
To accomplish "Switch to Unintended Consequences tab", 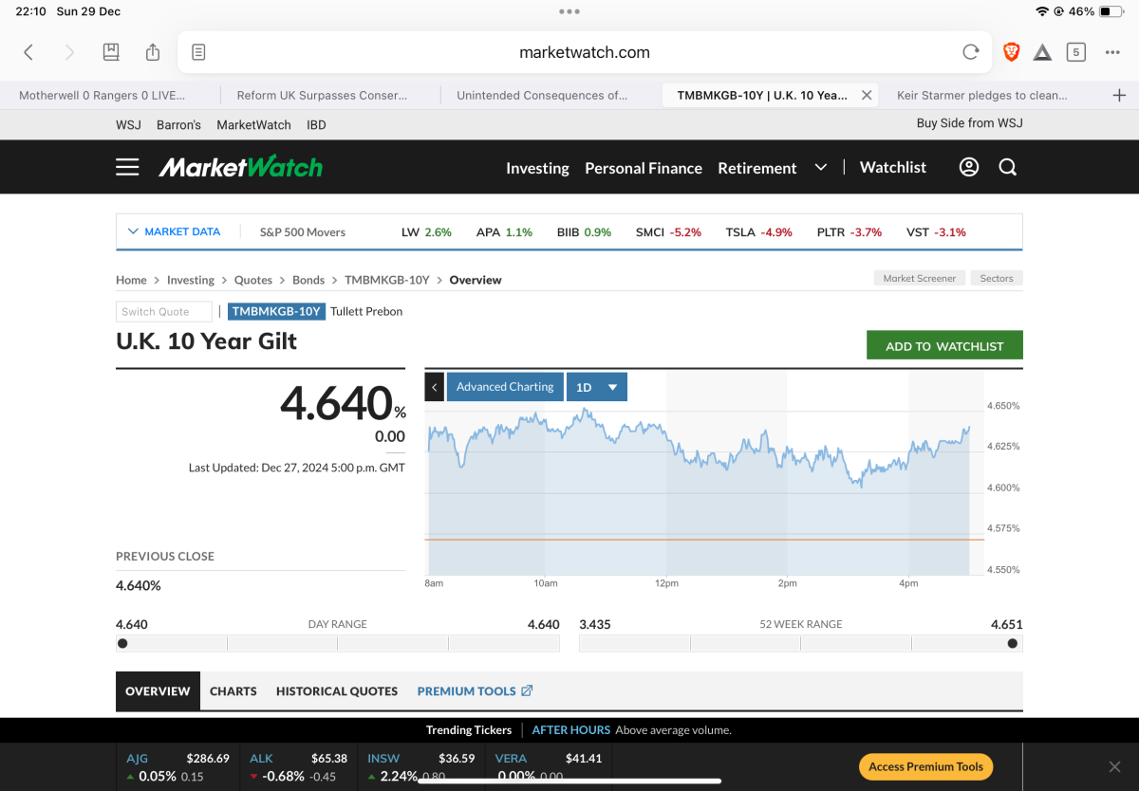I will tap(542, 95).
